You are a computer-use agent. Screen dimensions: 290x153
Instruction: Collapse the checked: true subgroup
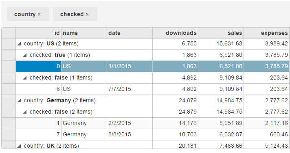point(25,55)
